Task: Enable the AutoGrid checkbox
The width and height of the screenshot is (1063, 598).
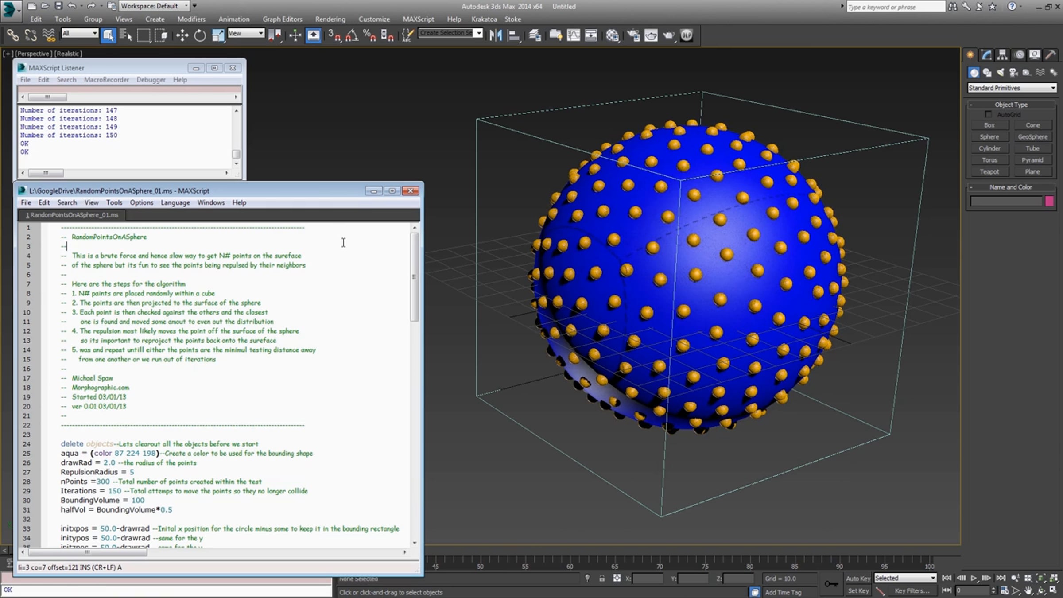Action: 988,114
